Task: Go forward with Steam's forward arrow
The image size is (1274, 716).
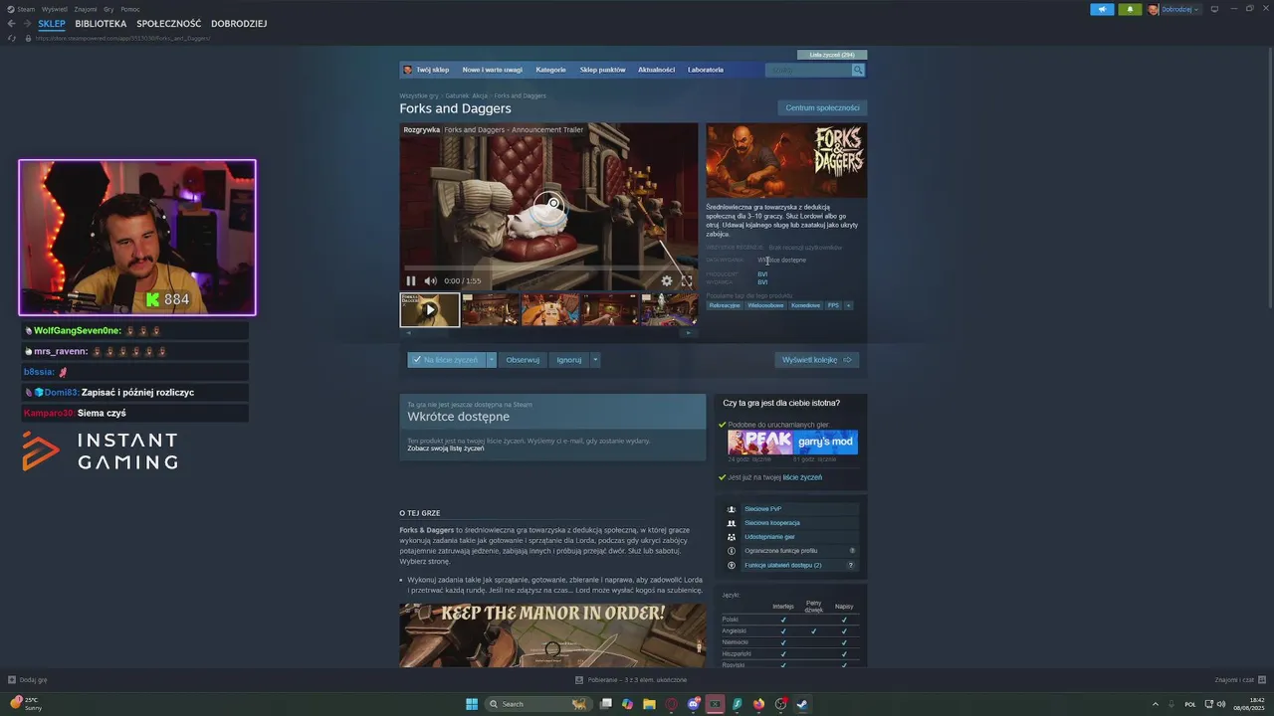Action: click(27, 23)
